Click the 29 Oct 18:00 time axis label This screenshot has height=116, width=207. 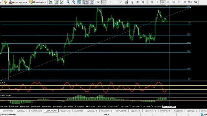(68, 107)
